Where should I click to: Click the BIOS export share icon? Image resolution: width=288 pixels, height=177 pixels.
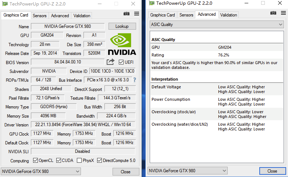pyautogui.click(x=111, y=62)
